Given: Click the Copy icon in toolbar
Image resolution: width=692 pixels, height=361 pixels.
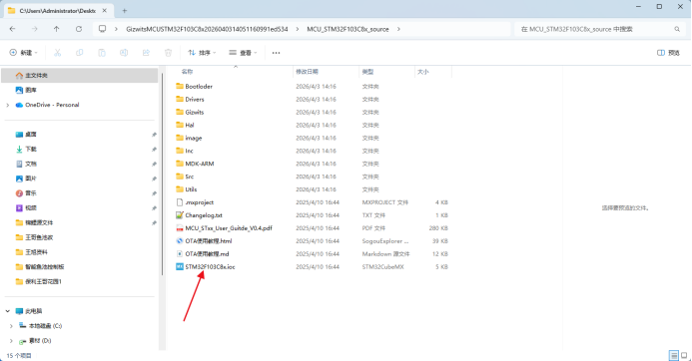Looking at the screenshot, I should pyautogui.click(x=80, y=53).
